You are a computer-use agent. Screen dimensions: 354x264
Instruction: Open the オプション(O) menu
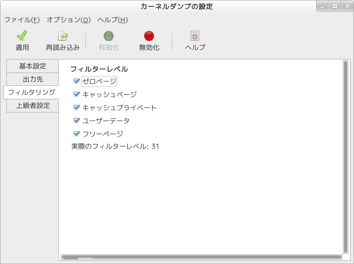[x=69, y=20]
